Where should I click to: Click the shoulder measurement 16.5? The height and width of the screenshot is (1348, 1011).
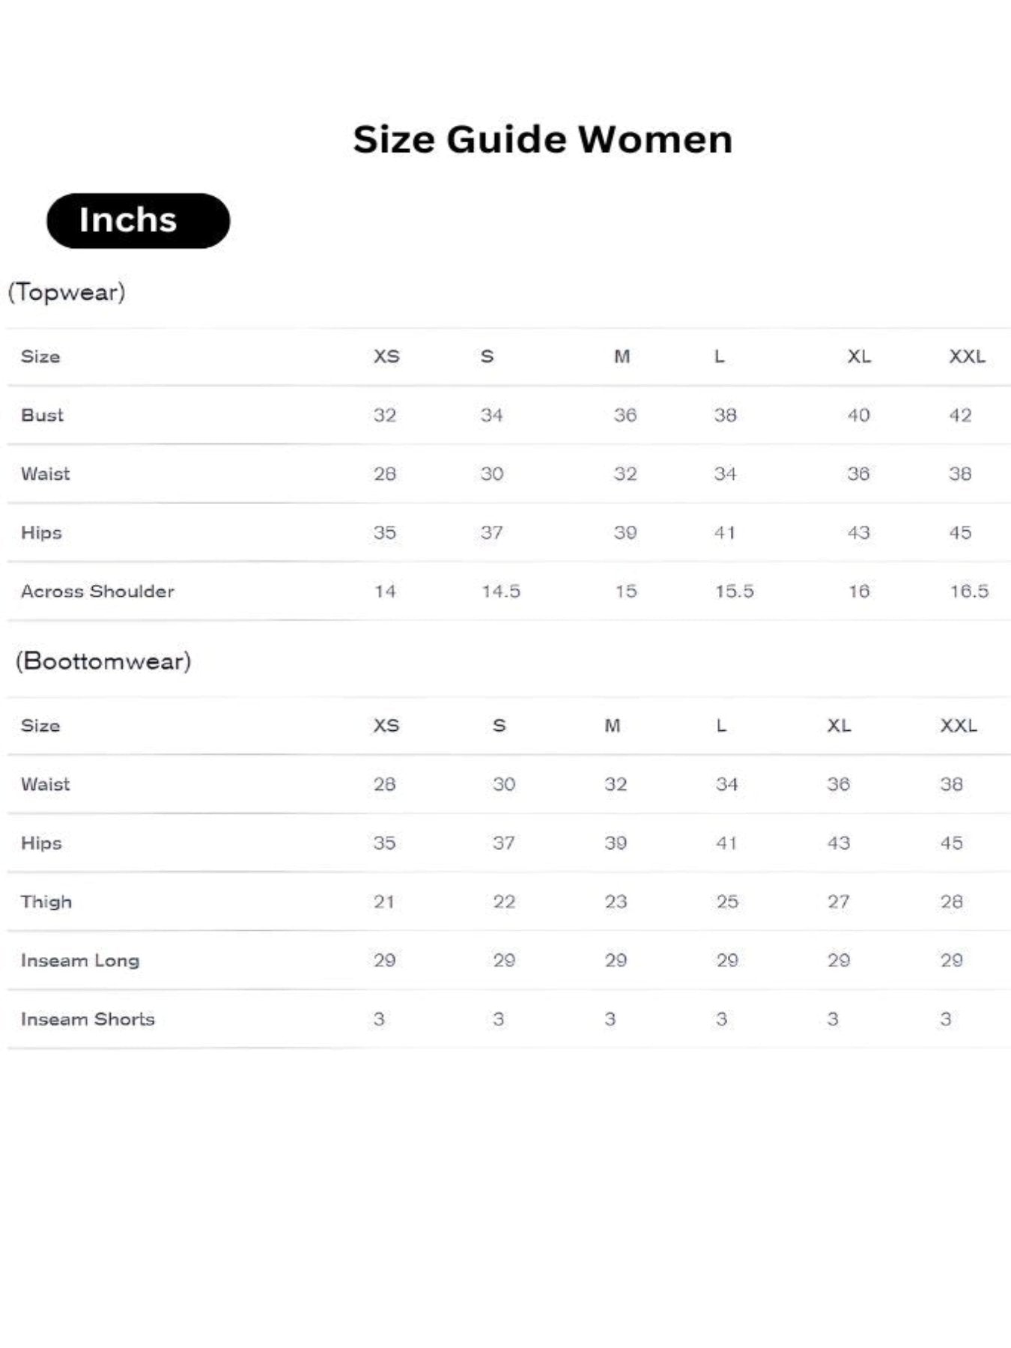tap(969, 592)
